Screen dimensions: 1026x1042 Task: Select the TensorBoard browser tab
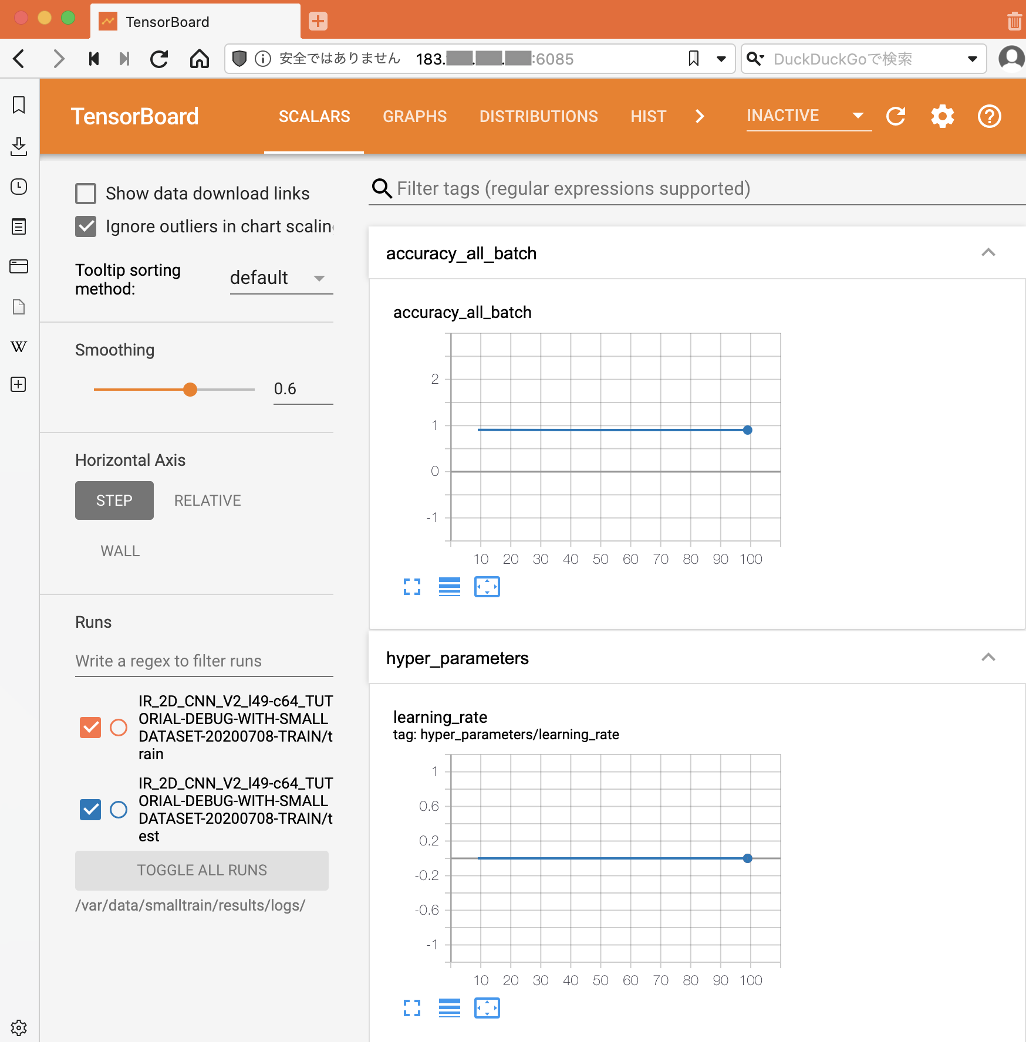pyautogui.click(x=195, y=22)
